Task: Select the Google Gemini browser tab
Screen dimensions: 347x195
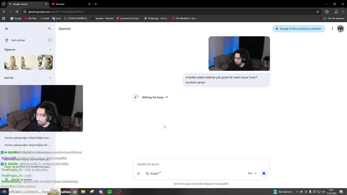Action: coord(27,4)
